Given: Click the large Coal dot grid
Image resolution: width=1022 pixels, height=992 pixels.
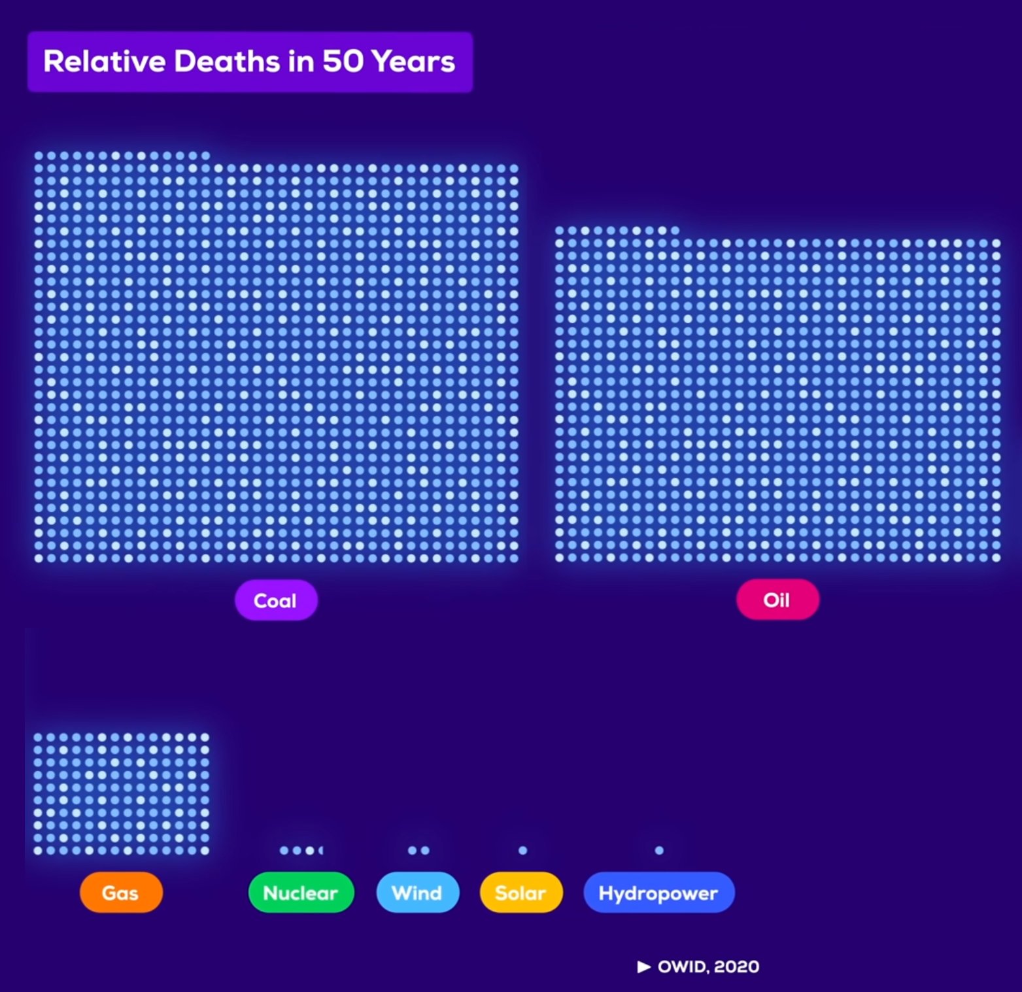Looking at the screenshot, I should (x=276, y=357).
